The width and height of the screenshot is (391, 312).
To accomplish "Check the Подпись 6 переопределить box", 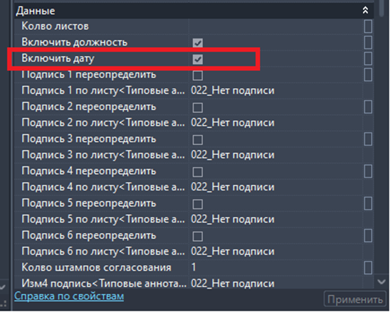I will point(197,236).
